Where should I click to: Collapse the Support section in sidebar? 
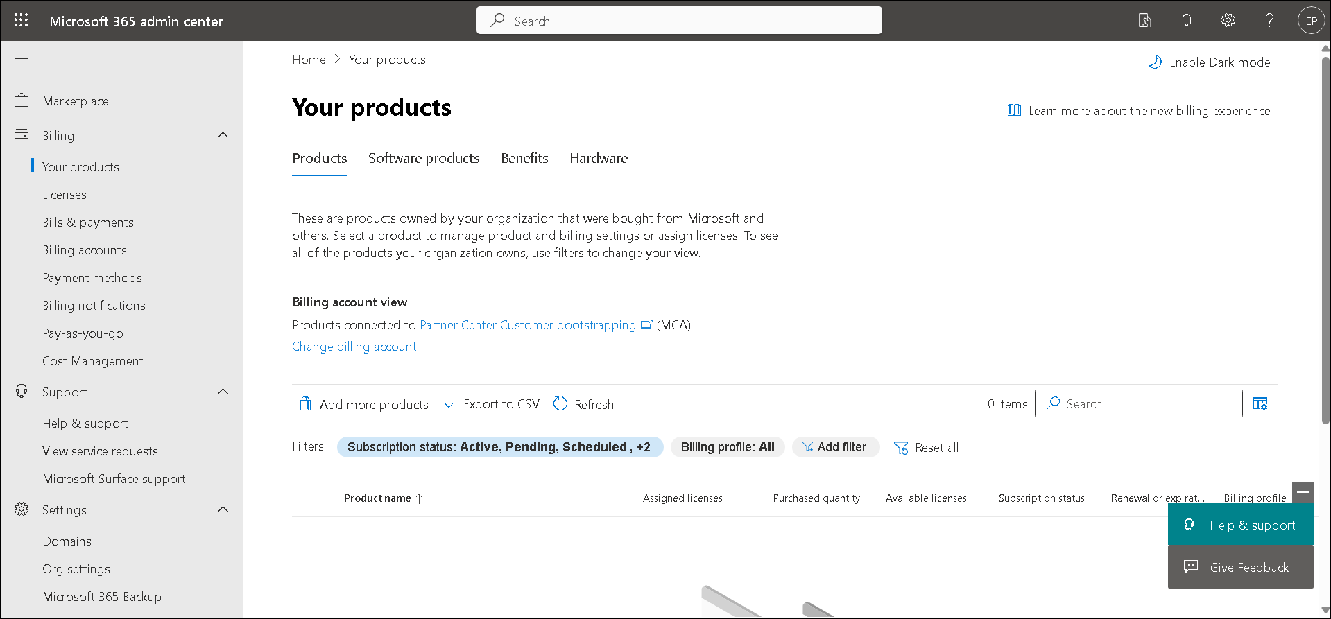(223, 391)
